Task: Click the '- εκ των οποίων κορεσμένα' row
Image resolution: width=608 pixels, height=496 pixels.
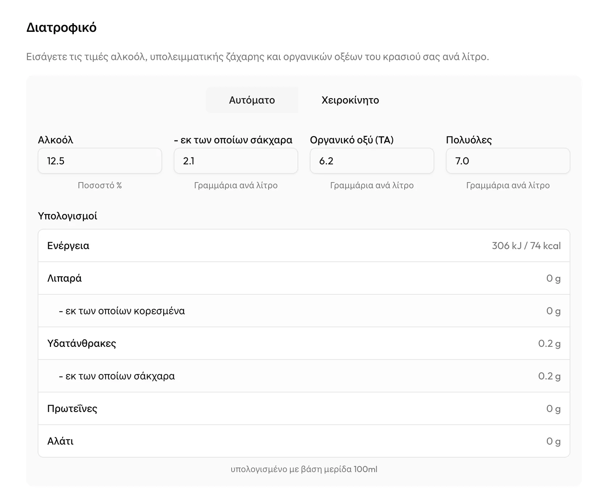Action: (x=304, y=311)
